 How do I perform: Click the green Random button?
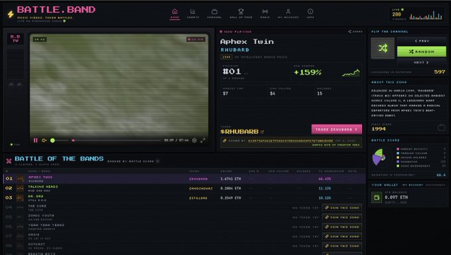tap(422, 52)
